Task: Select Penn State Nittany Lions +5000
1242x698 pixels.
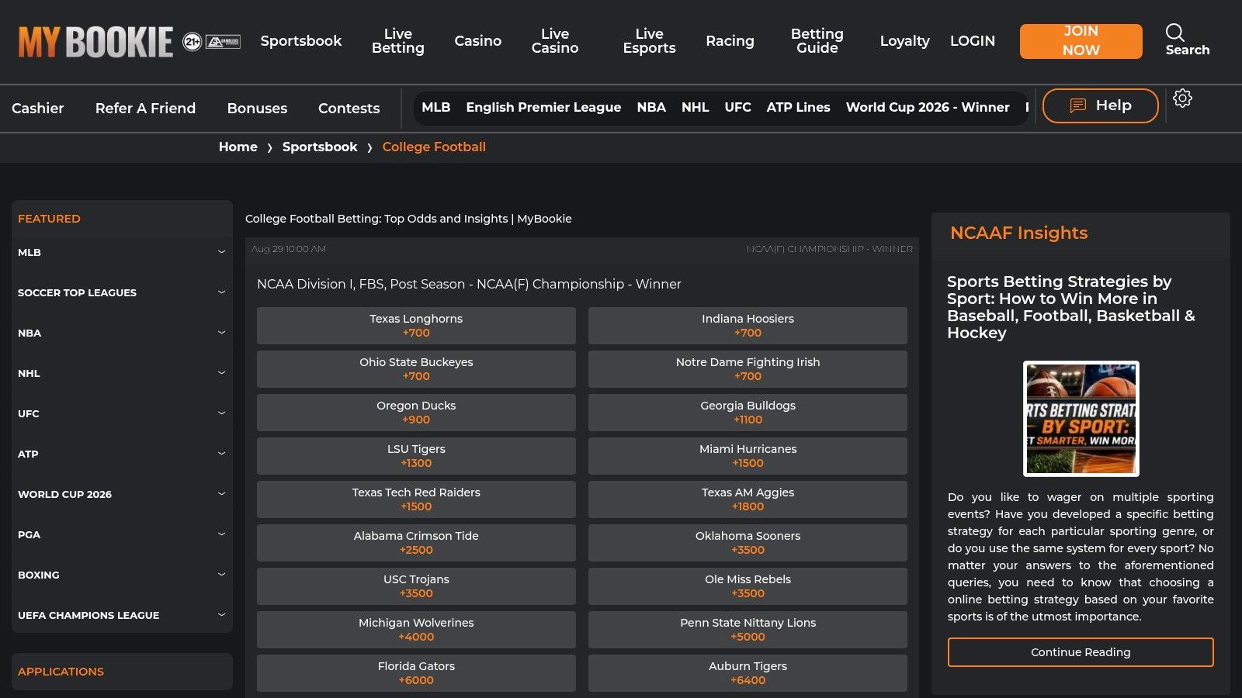Action: 748,630
